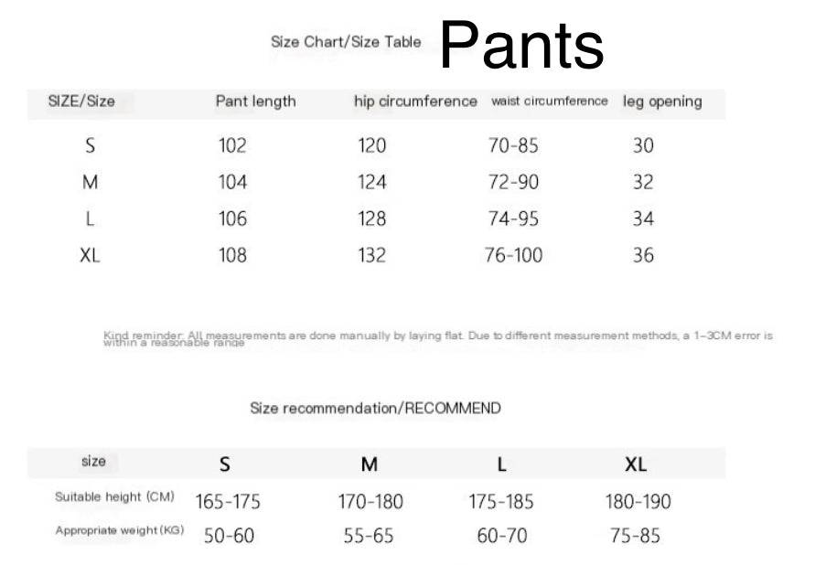Screen dimensions: 826x565
Task: Click hip circumference value 124
Action: (371, 182)
